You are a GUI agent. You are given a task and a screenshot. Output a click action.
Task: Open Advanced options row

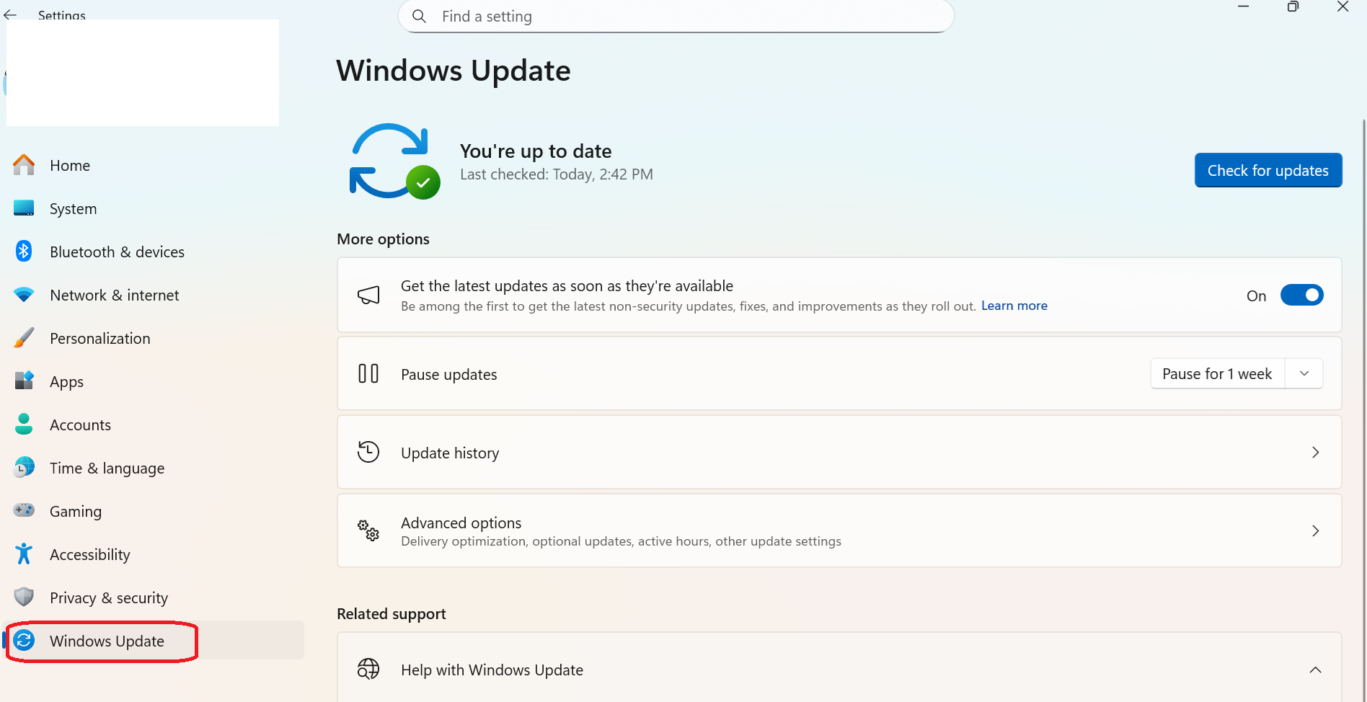pos(839,530)
